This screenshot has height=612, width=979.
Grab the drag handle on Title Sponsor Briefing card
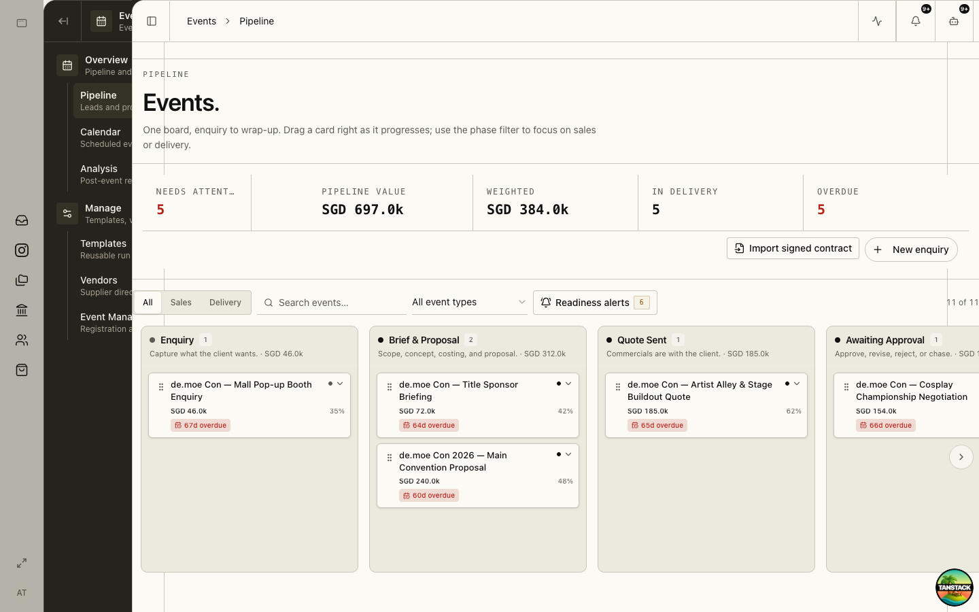click(x=390, y=387)
